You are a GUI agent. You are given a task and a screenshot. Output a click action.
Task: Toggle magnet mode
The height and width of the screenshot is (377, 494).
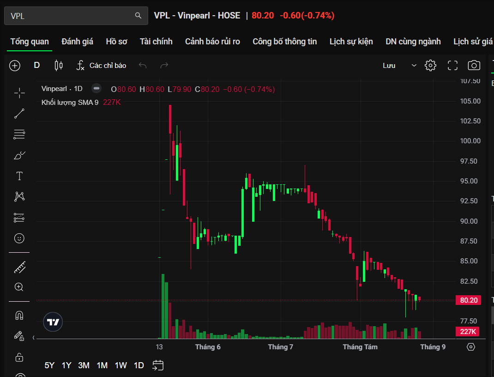tap(19, 316)
